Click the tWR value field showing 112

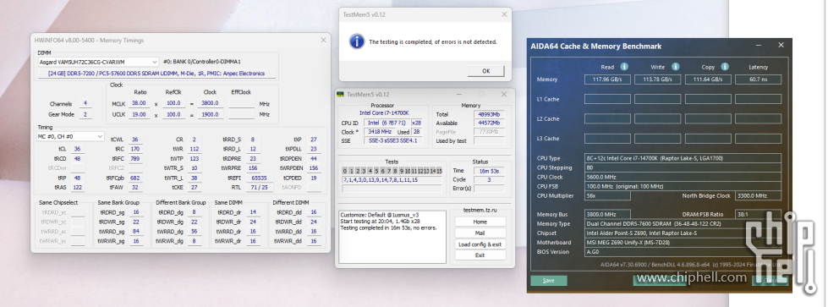click(194, 149)
